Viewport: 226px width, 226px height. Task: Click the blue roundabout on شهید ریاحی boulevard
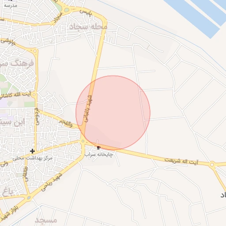[x=29, y=198]
